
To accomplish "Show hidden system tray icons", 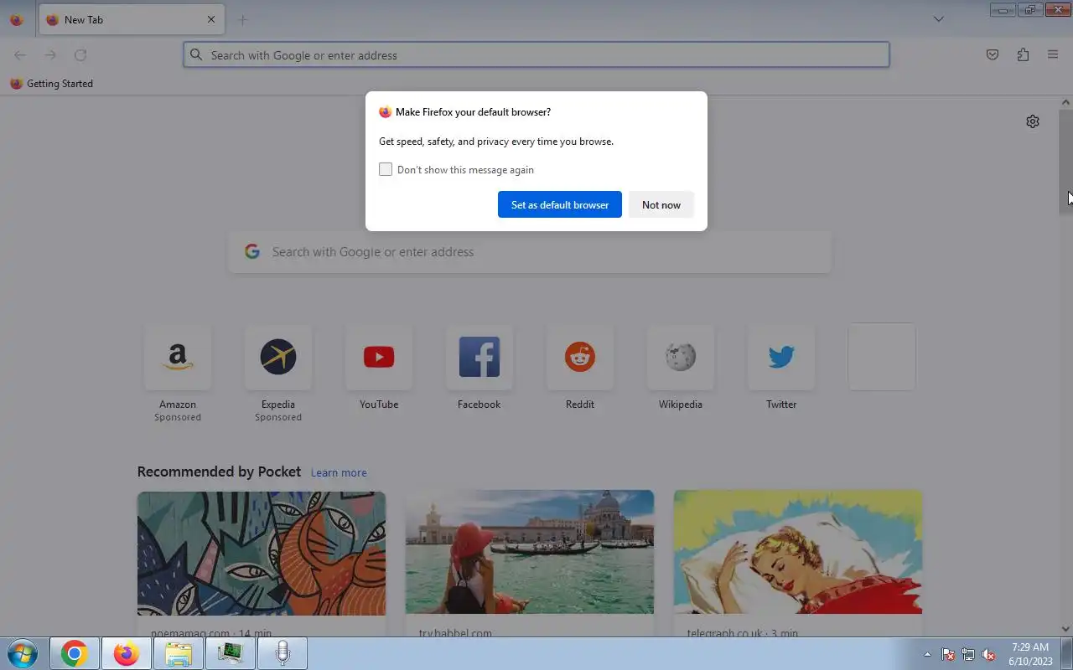I will [x=927, y=654].
